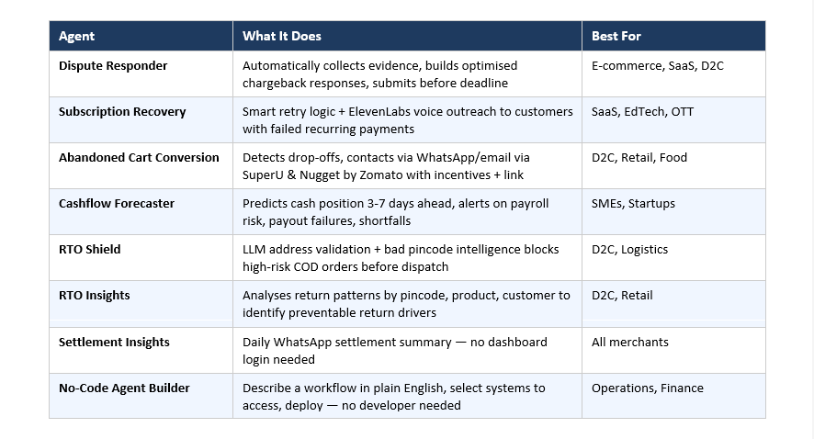This screenshot has width=814, height=439.
Task: Click the RTO Shield agent name
Action: (90, 250)
